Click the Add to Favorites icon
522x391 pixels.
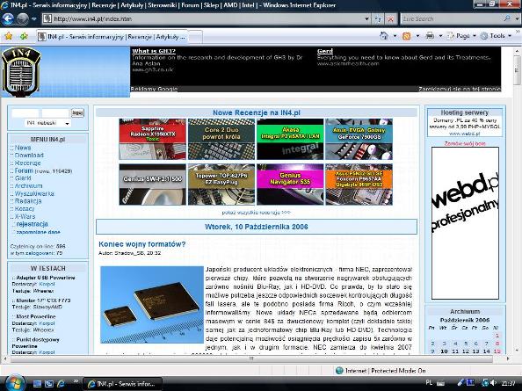coord(24,36)
